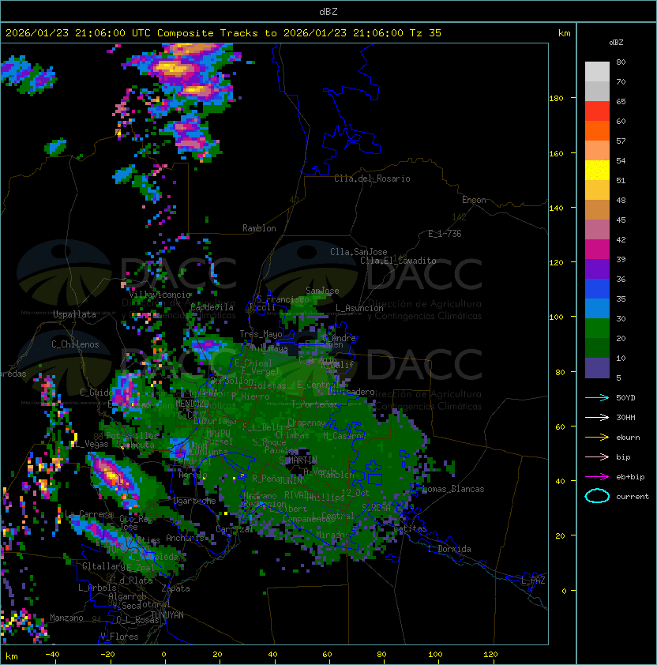The height and width of the screenshot is (665, 657).
Task: Click the 'Phillips' map label
Action: click(325, 497)
